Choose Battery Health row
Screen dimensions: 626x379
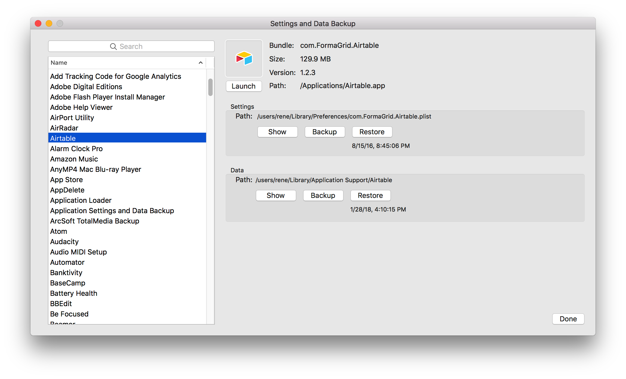(x=127, y=293)
